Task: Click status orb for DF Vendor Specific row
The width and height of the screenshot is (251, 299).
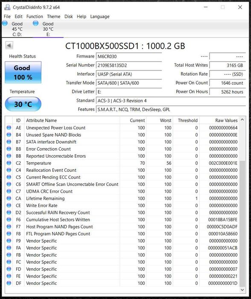Action: (9, 283)
